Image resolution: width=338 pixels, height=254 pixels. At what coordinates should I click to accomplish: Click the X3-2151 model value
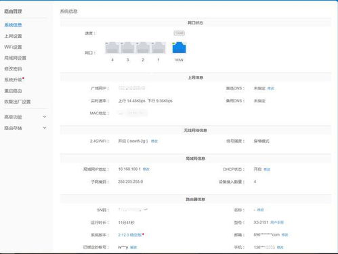click(261, 222)
